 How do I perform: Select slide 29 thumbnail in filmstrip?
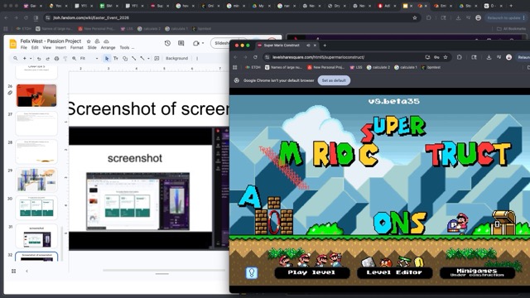pos(36,180)
